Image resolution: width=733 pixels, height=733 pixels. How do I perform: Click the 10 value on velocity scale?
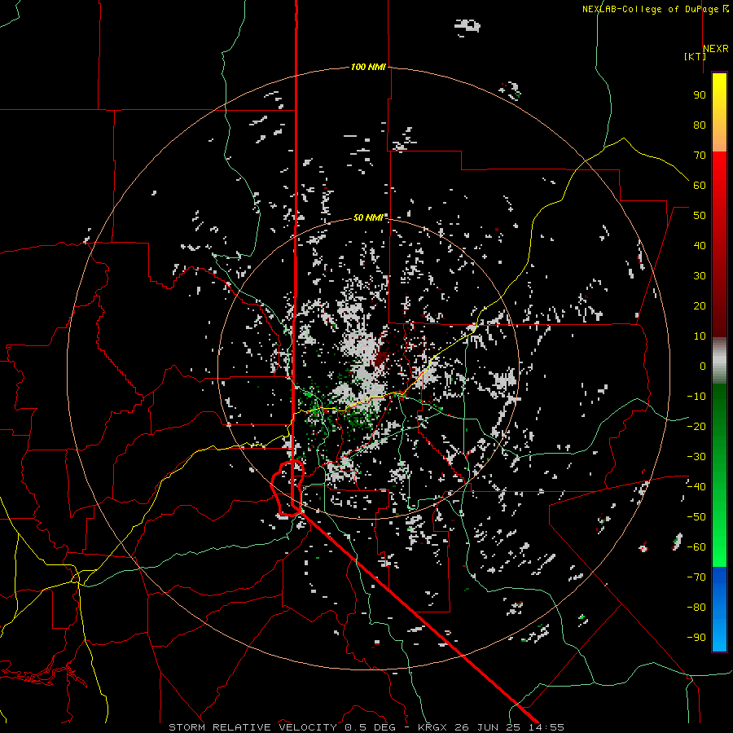(700, 336)
